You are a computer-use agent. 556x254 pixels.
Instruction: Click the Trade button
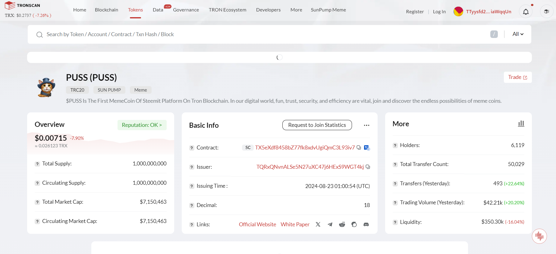click(518, 77)
